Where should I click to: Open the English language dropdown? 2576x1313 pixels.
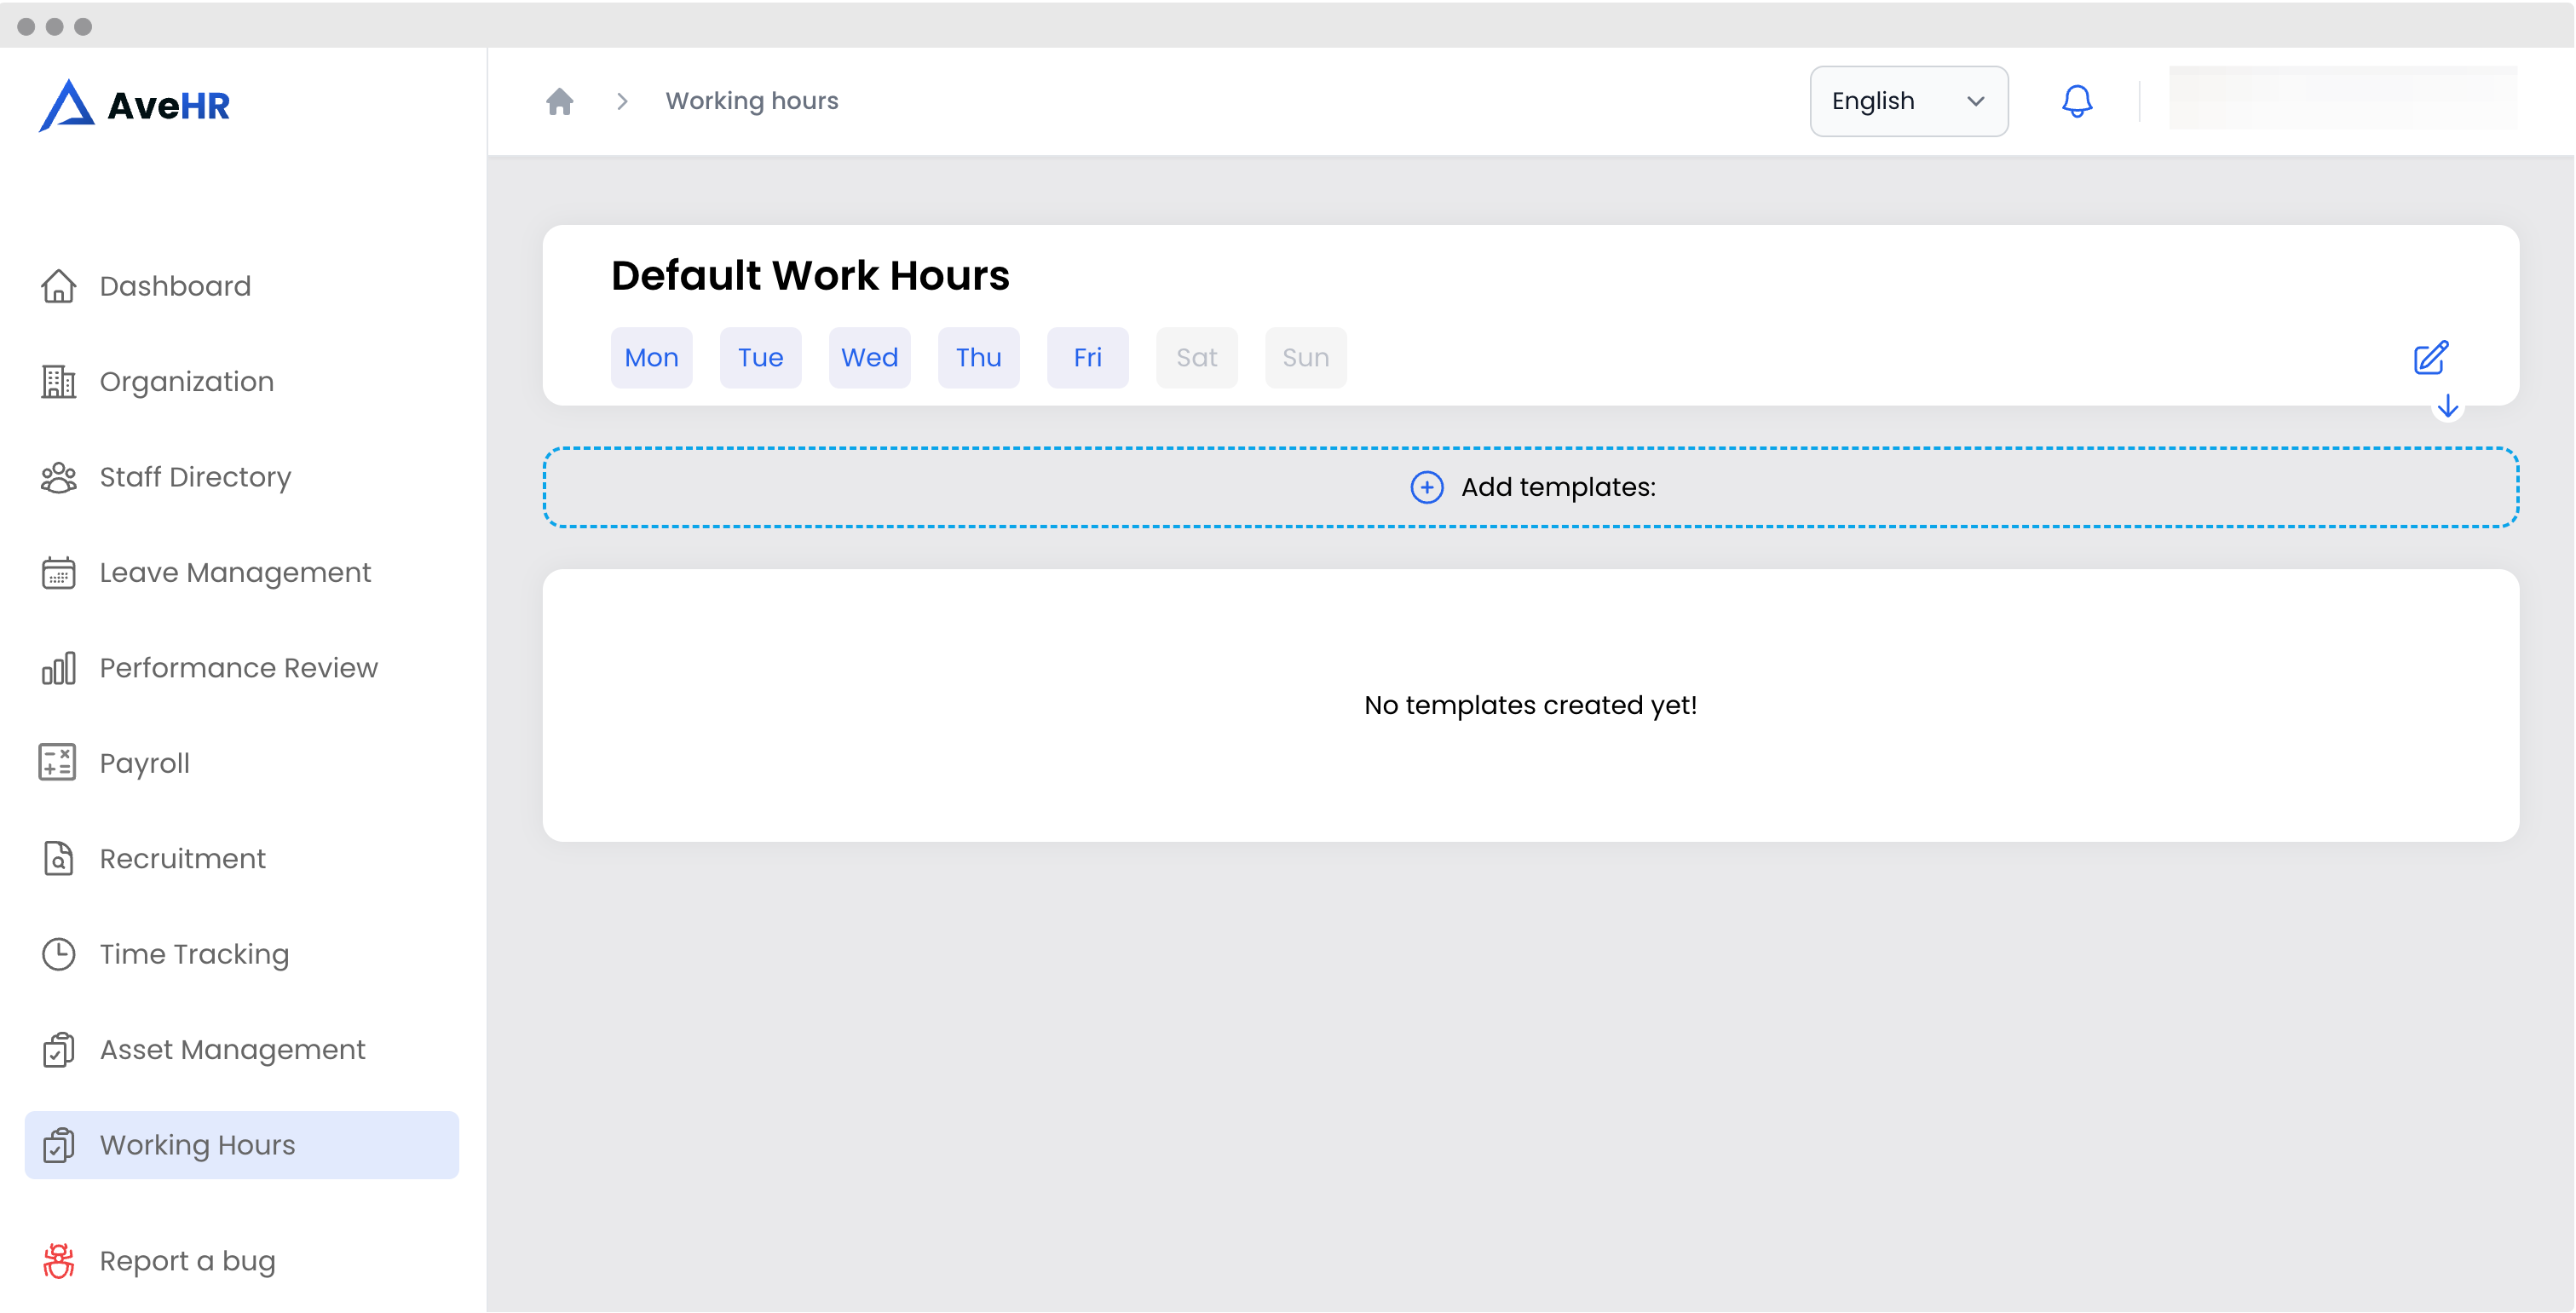click(x=1908, y=101)
